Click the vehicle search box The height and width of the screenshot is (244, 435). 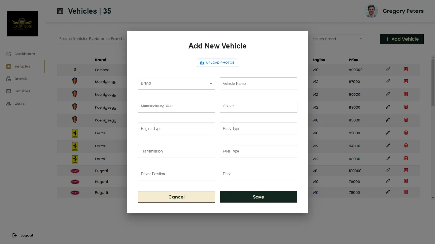coord(92,39)
